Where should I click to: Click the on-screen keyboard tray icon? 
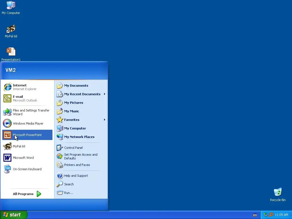pos(255,215)
